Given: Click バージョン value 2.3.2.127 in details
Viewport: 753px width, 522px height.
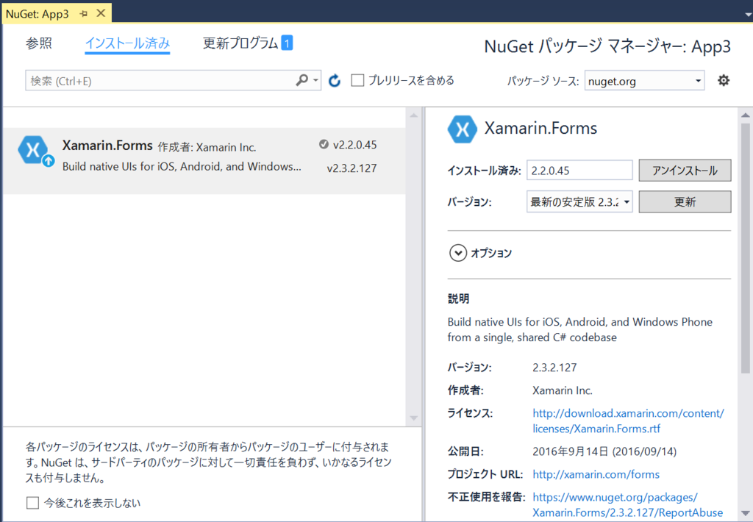Looking at the screenshot, I should point(554,368).
